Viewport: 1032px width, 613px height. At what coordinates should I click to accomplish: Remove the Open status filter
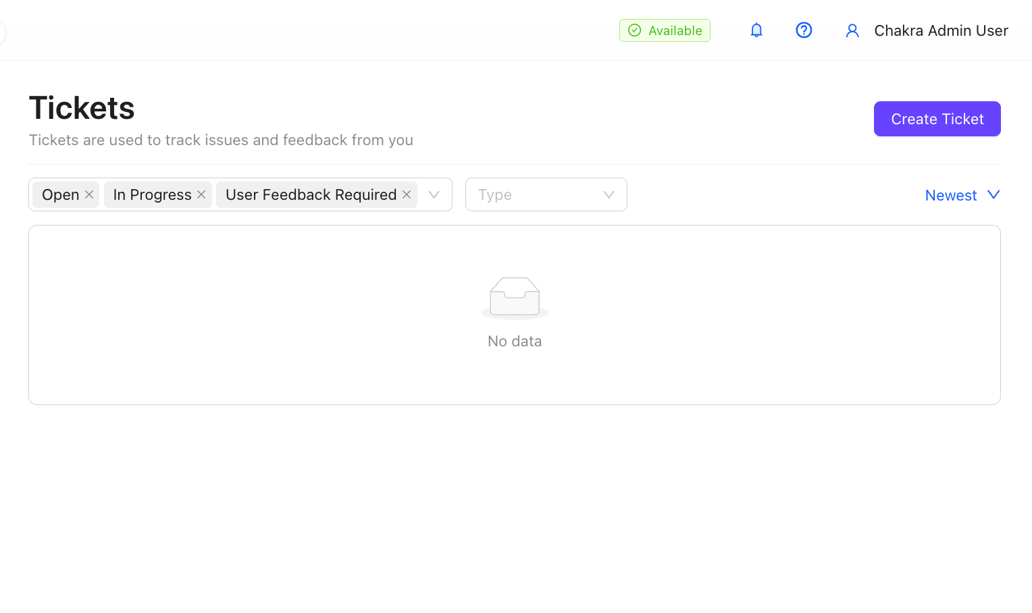click(x=89, y=194)
